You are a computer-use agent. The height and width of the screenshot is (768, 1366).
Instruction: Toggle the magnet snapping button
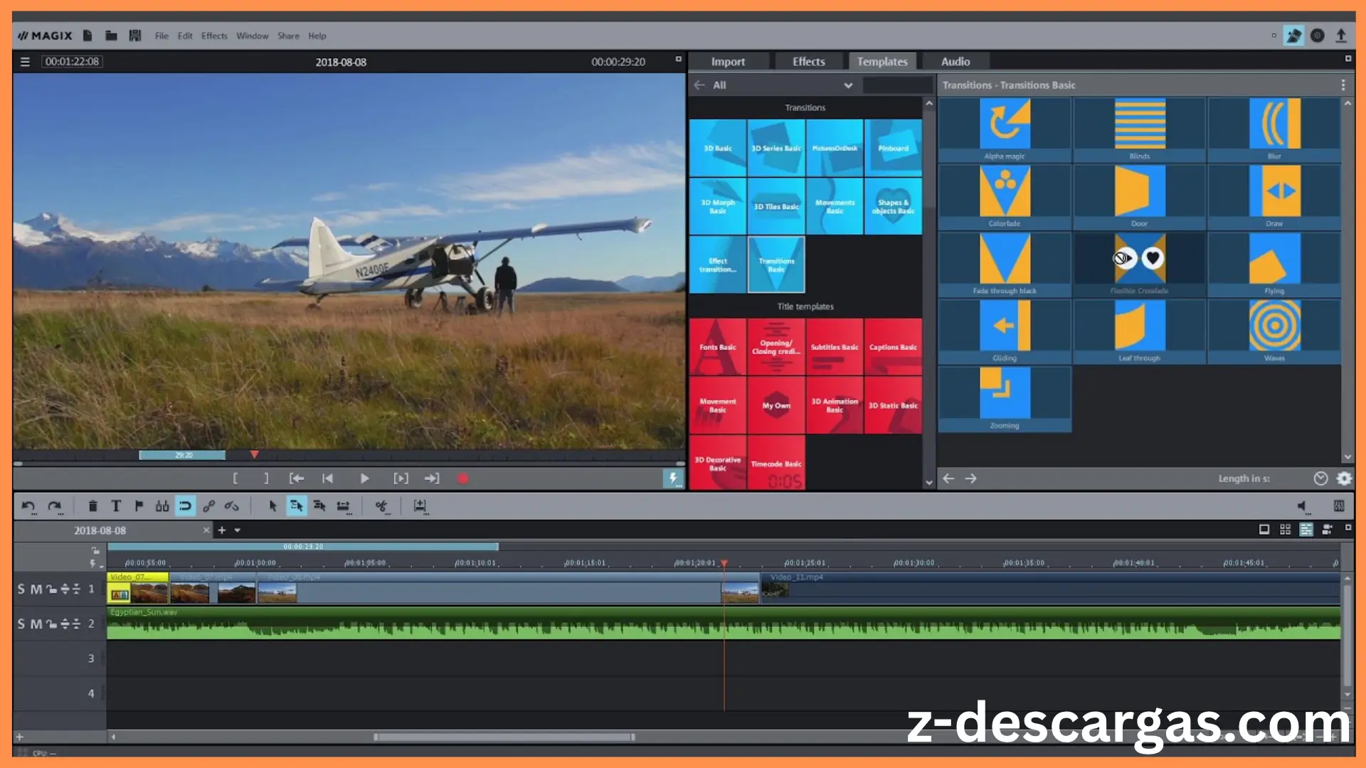pyautogui.click(x=185, y=506)
